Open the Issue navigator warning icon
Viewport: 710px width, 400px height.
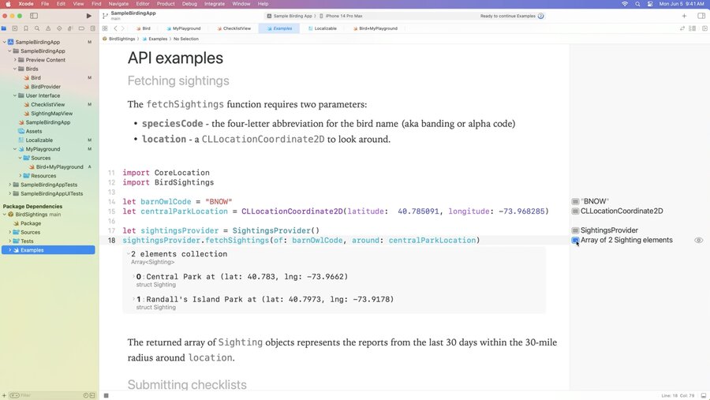coord(48,28)
